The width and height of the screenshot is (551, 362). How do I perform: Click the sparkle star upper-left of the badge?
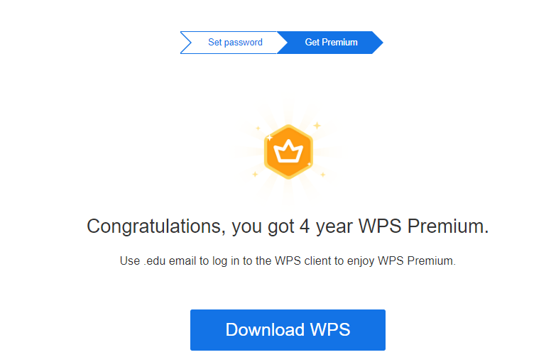[258, 128]
